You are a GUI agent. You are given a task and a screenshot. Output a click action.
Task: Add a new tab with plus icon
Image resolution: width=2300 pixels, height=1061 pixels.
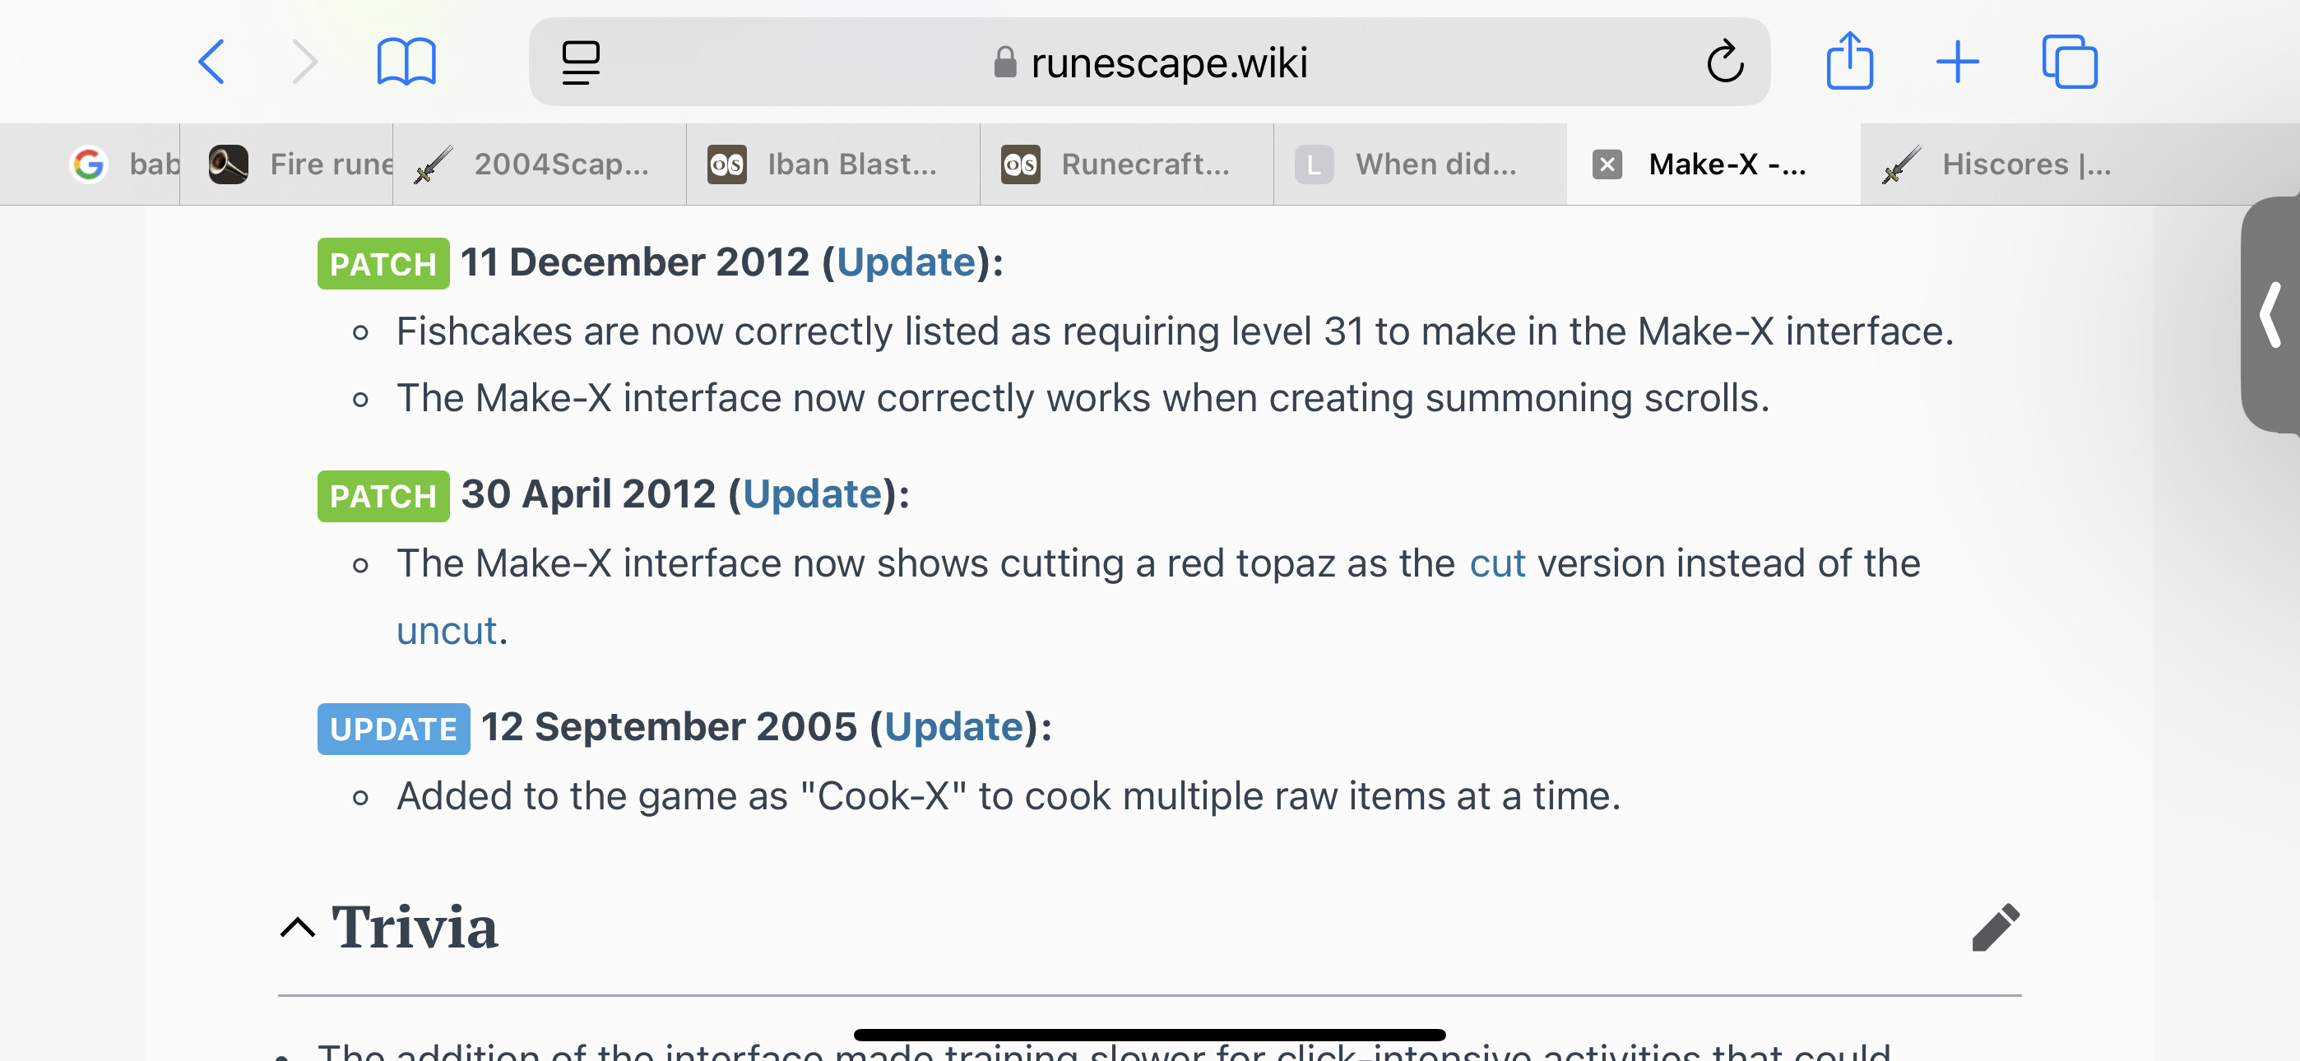(x=1957, y=62)
